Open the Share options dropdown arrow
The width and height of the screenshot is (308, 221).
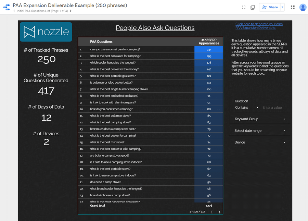click(282, 7)
